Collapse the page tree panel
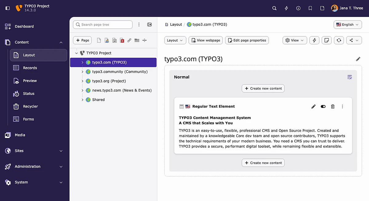The width and height of the screenshot is (369, 201). [x=149, y=25]
